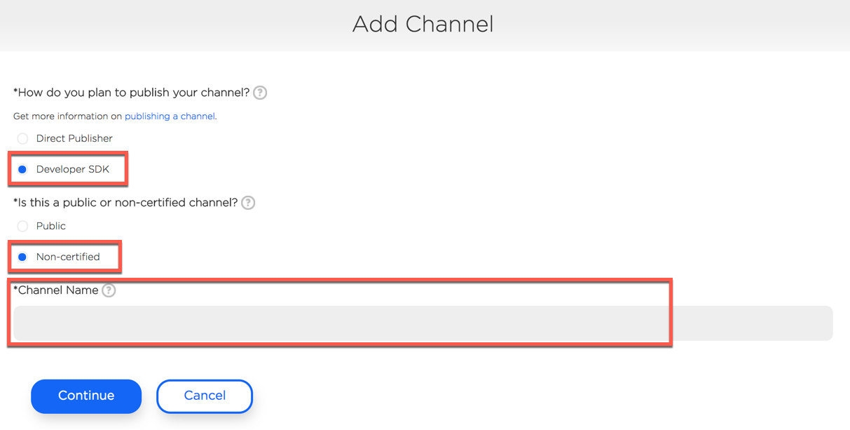Click the 'Add Channel' page heading

[423, 24]
